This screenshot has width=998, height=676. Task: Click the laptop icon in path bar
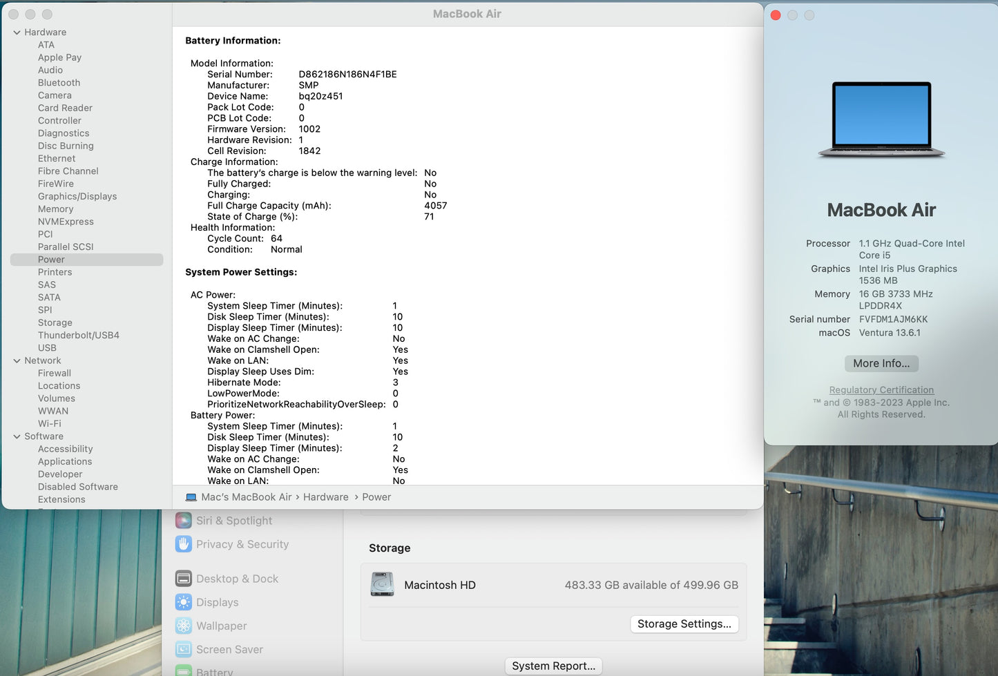191,497
